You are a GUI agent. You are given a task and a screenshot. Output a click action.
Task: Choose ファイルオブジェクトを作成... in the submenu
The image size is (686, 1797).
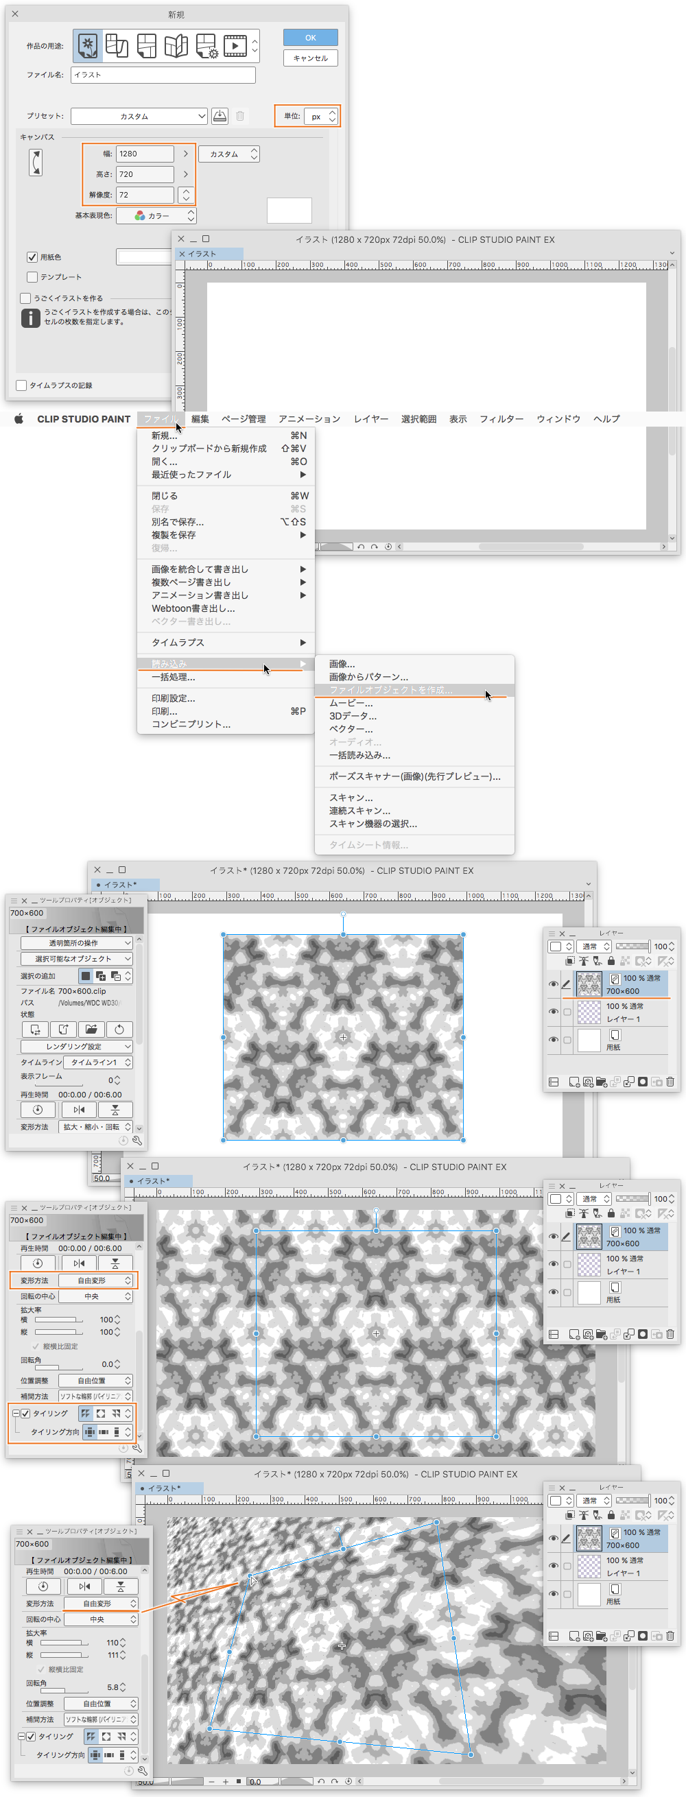click(414, 690)
